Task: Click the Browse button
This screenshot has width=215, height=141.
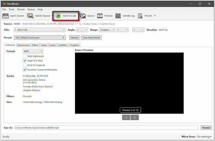Action: coord(206,128)
